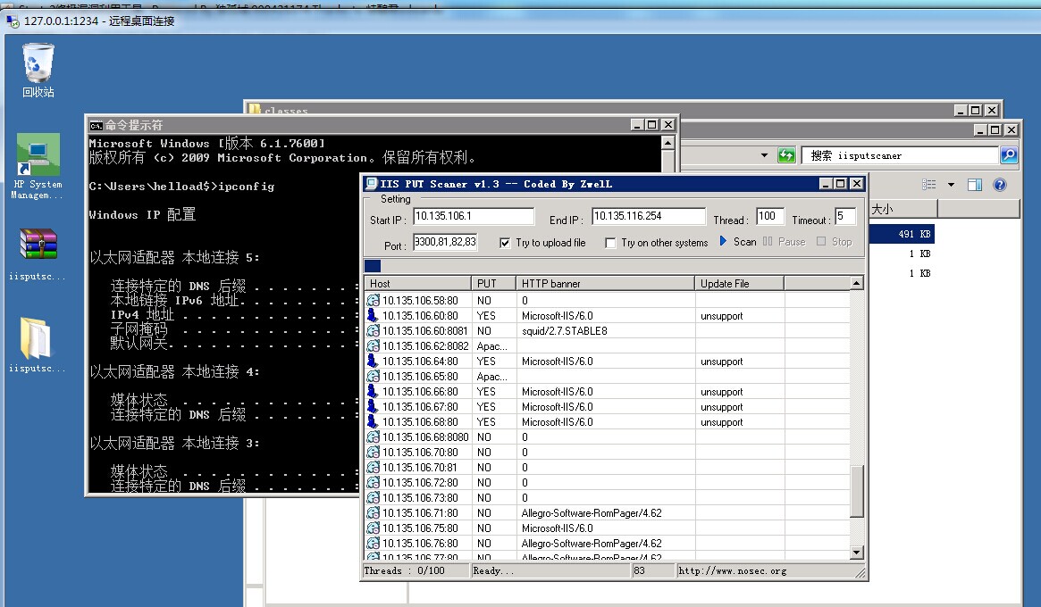Click the remote desktop connection title icon
This screenshot has width=1041, height=607.
coord(13,22)
